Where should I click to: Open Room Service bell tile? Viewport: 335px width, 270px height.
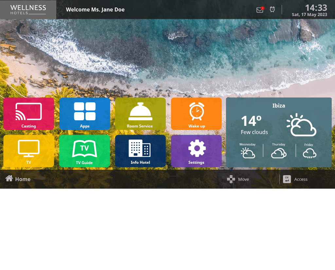[x=140, y=114]
